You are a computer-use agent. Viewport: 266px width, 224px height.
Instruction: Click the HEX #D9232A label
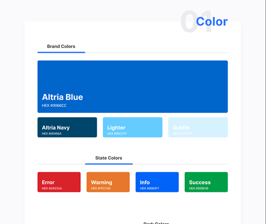[52, 188]
